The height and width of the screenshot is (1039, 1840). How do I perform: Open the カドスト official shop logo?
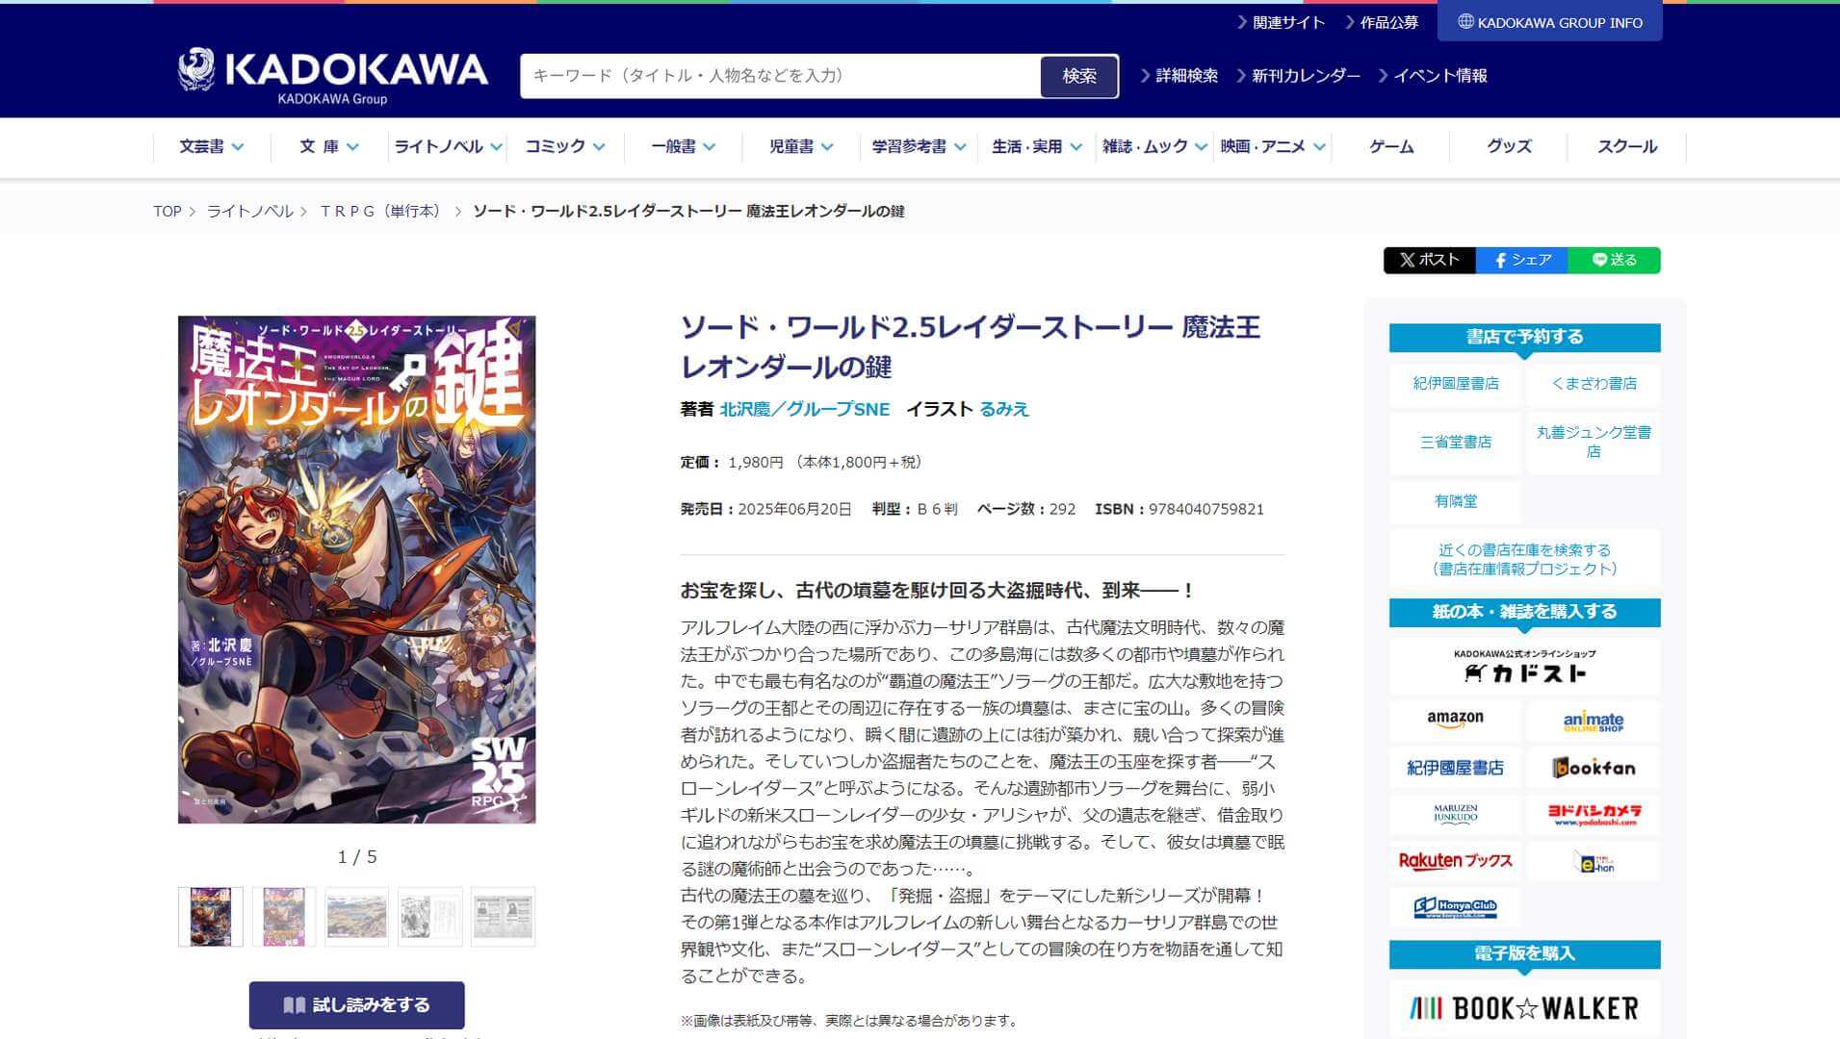pos(1524,666)
